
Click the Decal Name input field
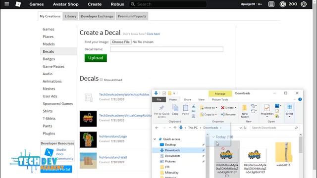(166, 49)
